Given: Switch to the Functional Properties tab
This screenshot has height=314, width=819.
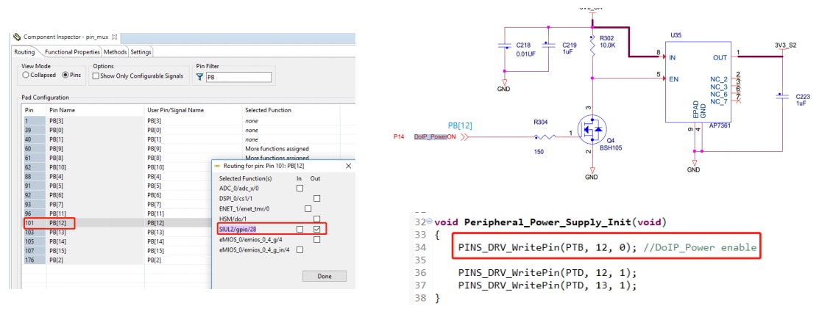Looking at the screenshot, I should click(71, 52).
